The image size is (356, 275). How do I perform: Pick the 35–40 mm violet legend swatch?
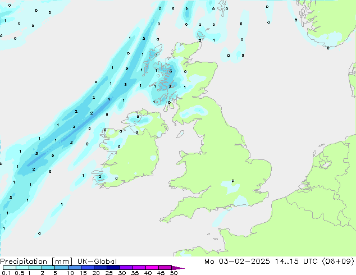click(x=139, y=268)
